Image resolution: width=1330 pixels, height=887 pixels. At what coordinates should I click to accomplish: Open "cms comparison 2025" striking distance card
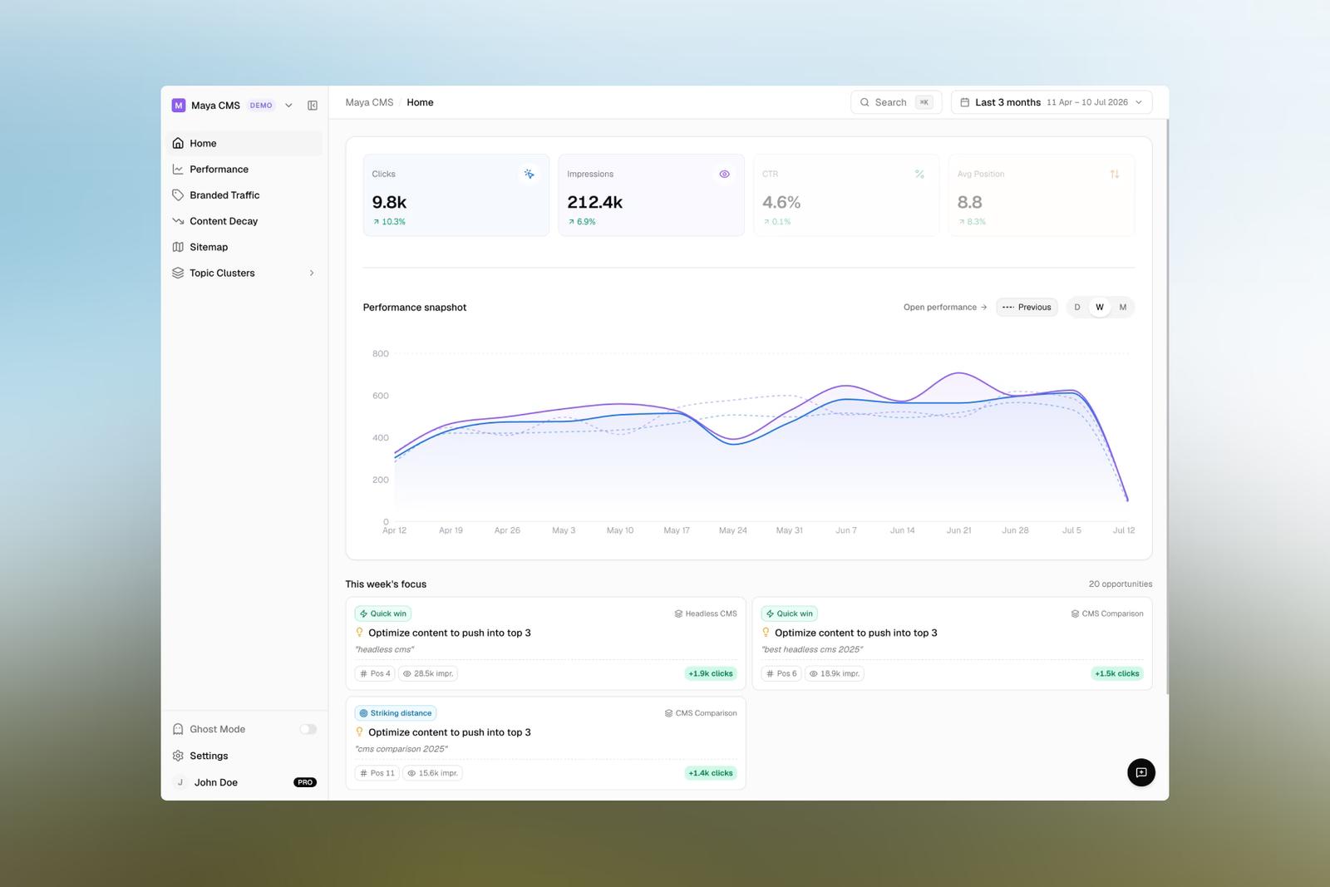pos(546,743)
